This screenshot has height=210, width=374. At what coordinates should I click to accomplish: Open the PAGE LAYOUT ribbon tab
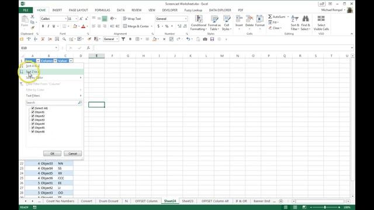(78, 10)
